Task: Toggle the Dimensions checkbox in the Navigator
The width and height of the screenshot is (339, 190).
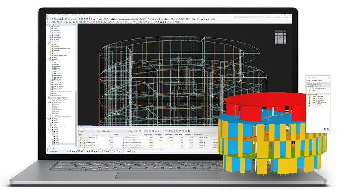Action: (51, 27)
